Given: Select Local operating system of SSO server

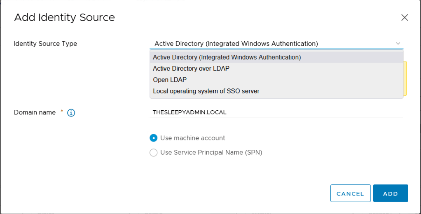Looking at the screenshot, I should pyautogui.click(x=206, y=91).
